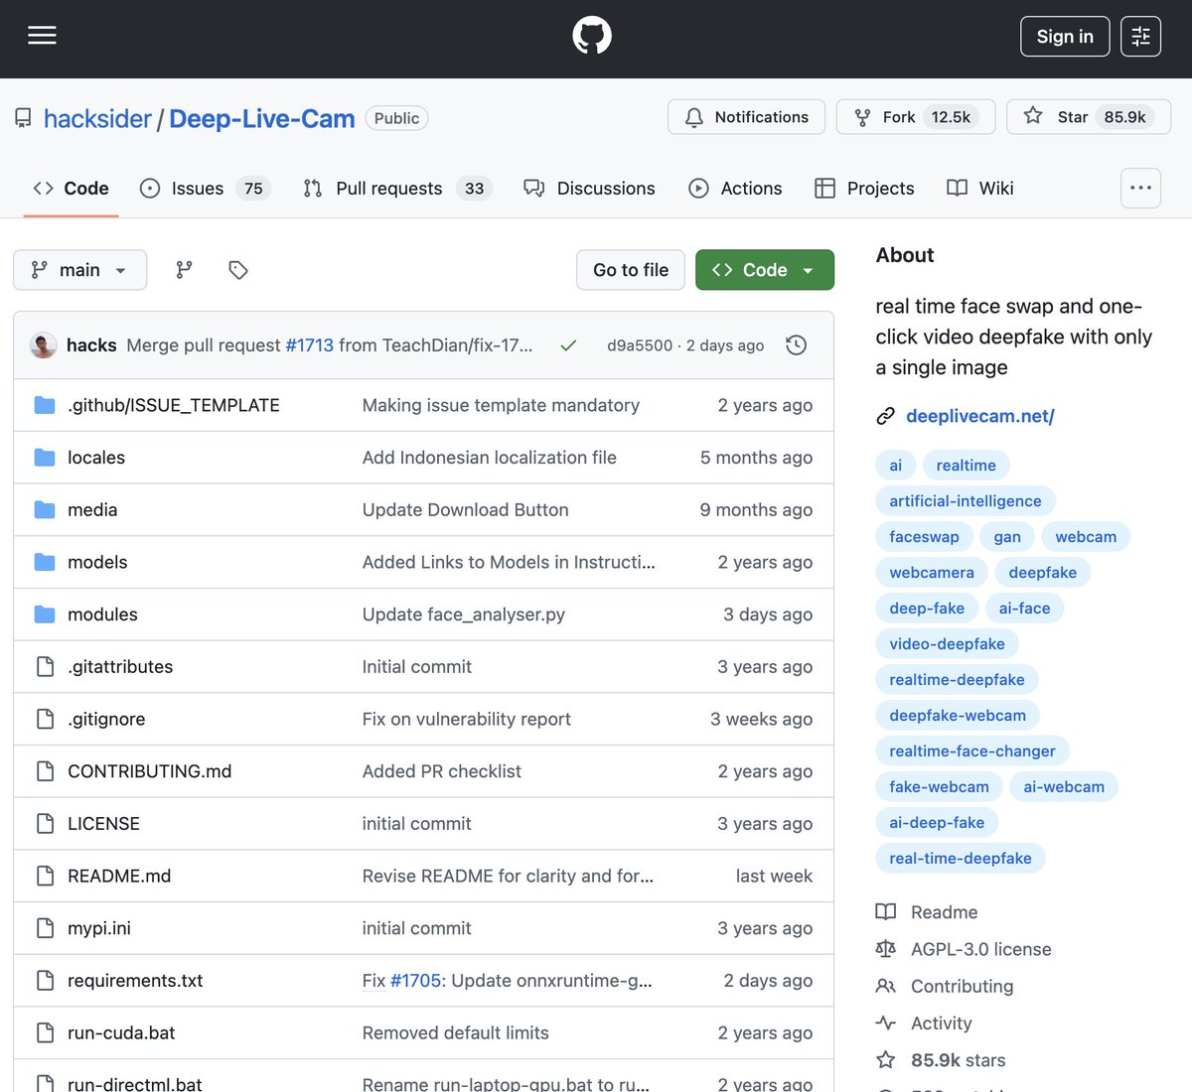Click the modules folder icon
The height and width of the screenshot is (1092, 1192).
click(45, 614)
